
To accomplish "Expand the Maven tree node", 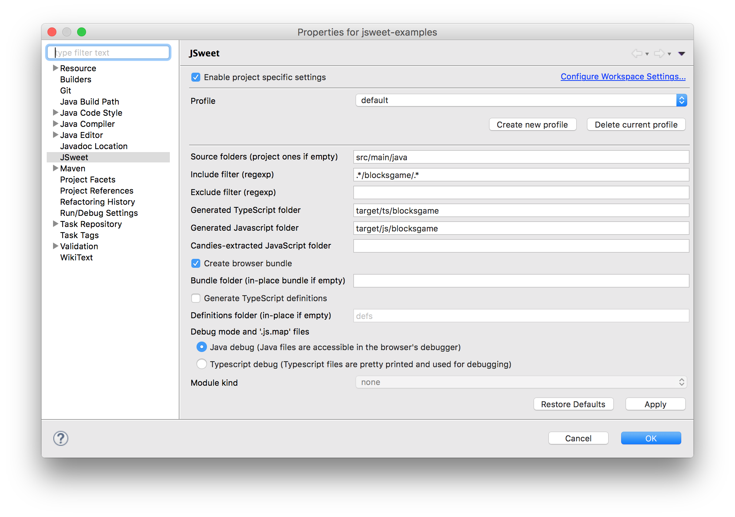I will pos(55,168).
